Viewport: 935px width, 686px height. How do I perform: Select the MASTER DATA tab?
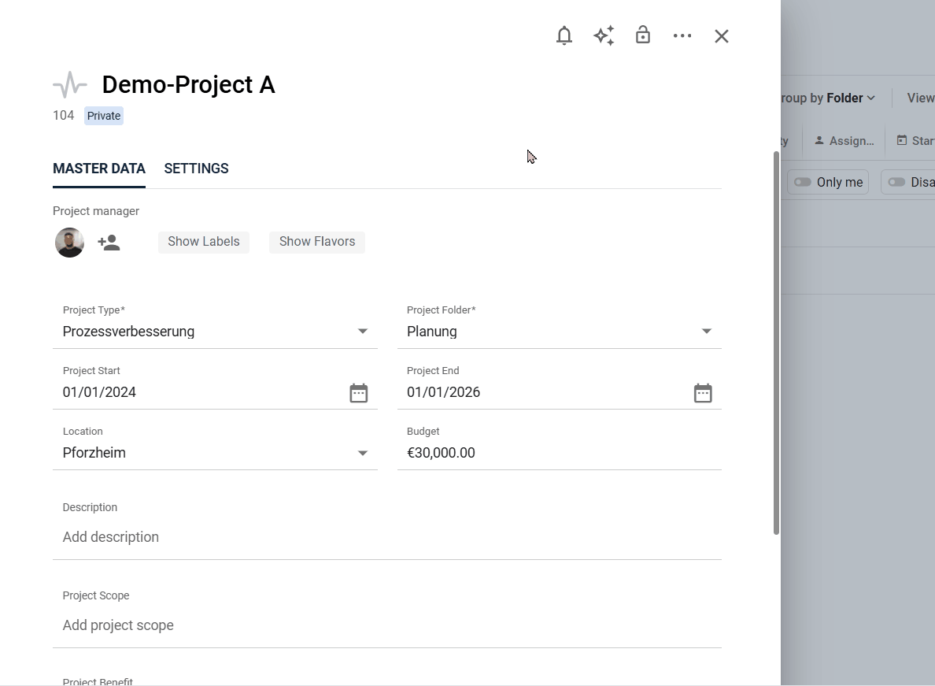pos(99,169)
